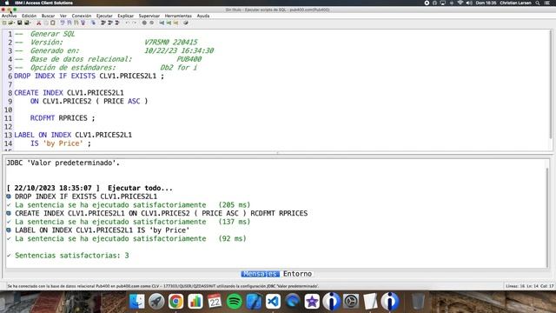This screenshot has width=556, height=313.
Task: Click the clock 'Dom 18:35' in menu bar
Action: pyautogui.click(x=486, y=3)
